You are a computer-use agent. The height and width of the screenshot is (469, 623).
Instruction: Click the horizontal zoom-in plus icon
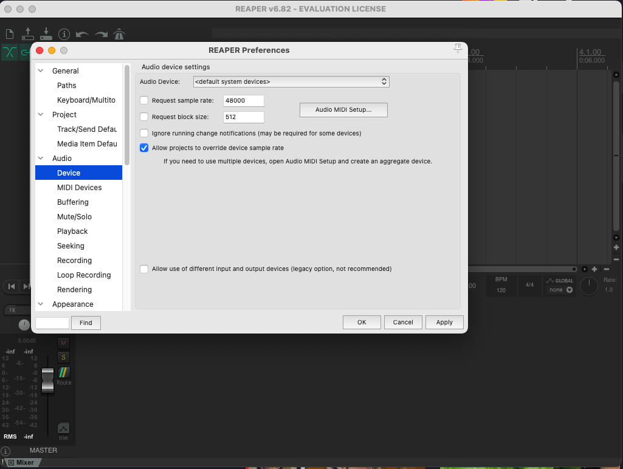point(594,269)
